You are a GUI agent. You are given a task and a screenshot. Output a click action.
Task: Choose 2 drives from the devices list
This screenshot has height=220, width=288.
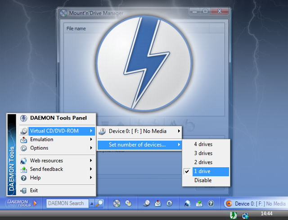pos(203,162)
